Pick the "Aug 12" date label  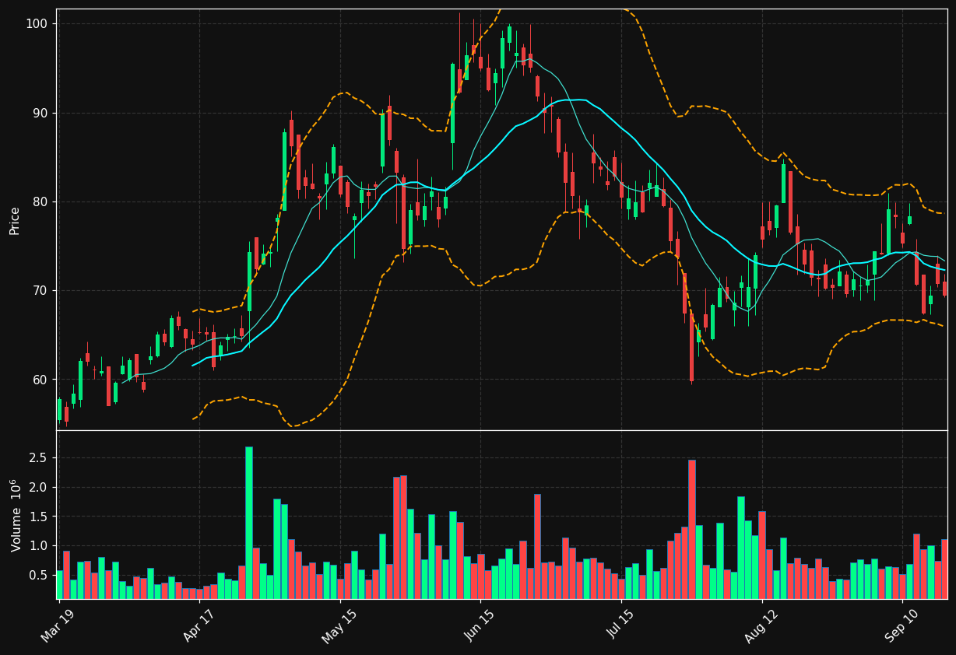coord(761,626)
